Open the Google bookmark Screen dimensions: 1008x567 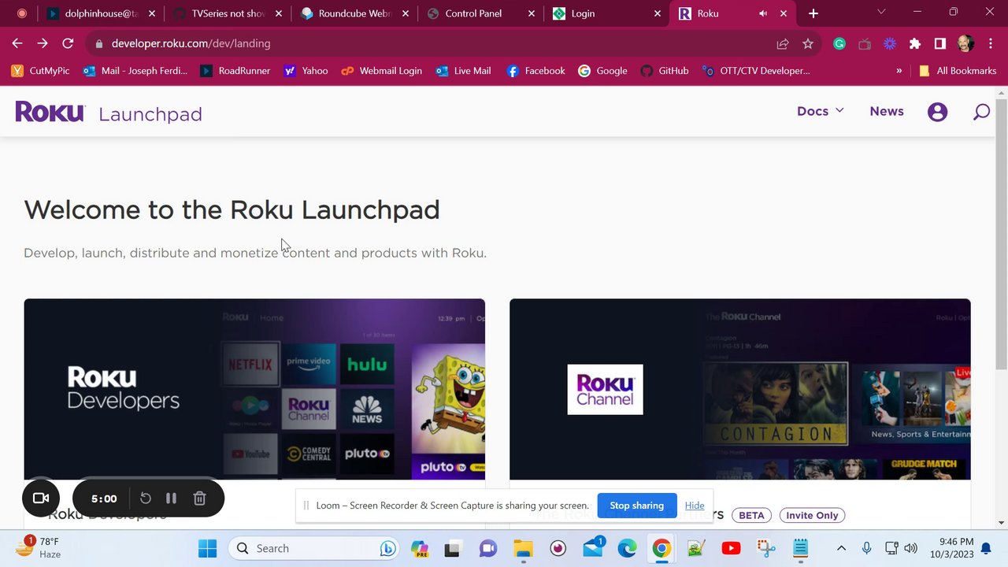[x=602, y=71]
